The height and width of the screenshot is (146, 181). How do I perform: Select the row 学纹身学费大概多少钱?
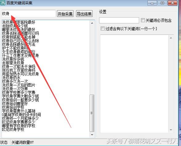20,96
